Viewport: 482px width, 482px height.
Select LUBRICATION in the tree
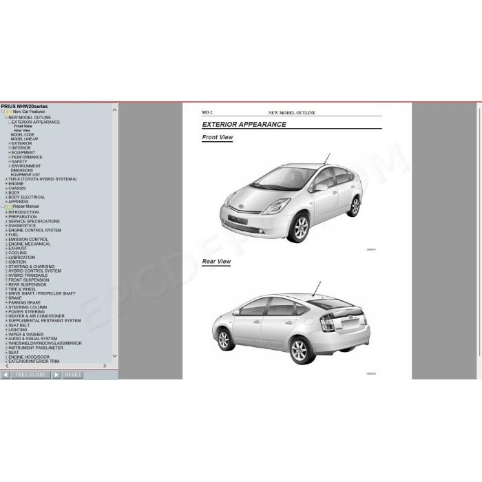click(x=22, y=258)
